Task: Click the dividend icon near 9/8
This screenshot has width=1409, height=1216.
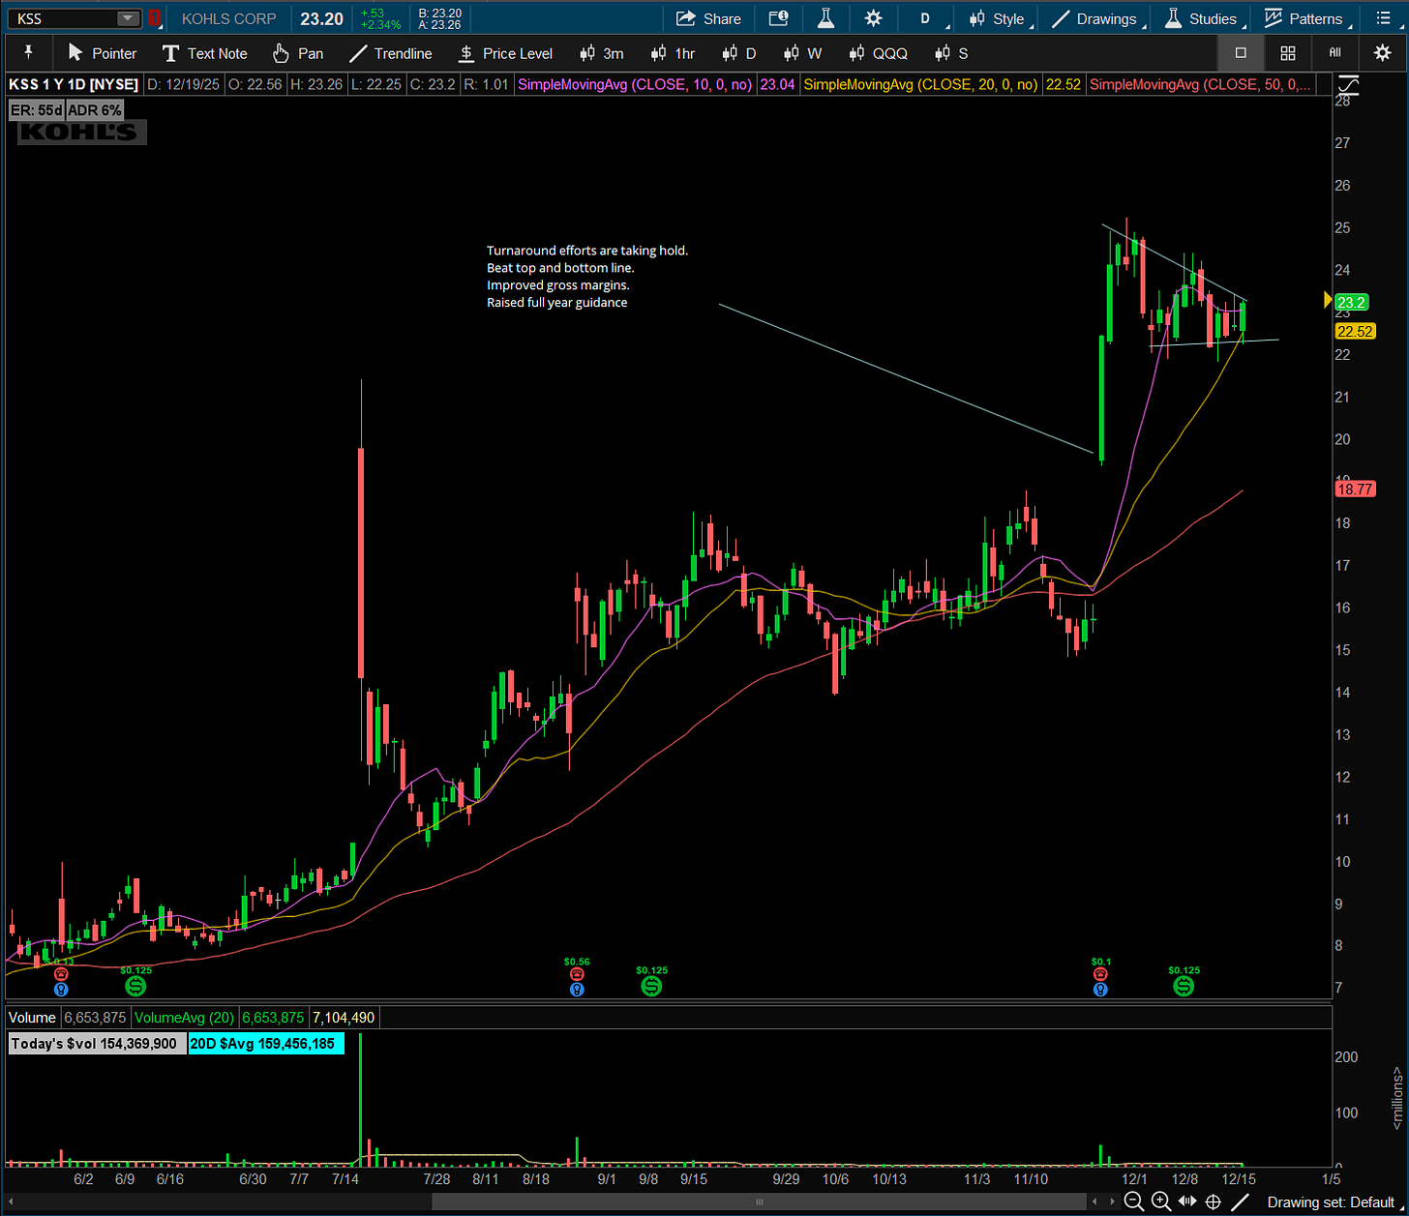Action: [x=651, y=986]
